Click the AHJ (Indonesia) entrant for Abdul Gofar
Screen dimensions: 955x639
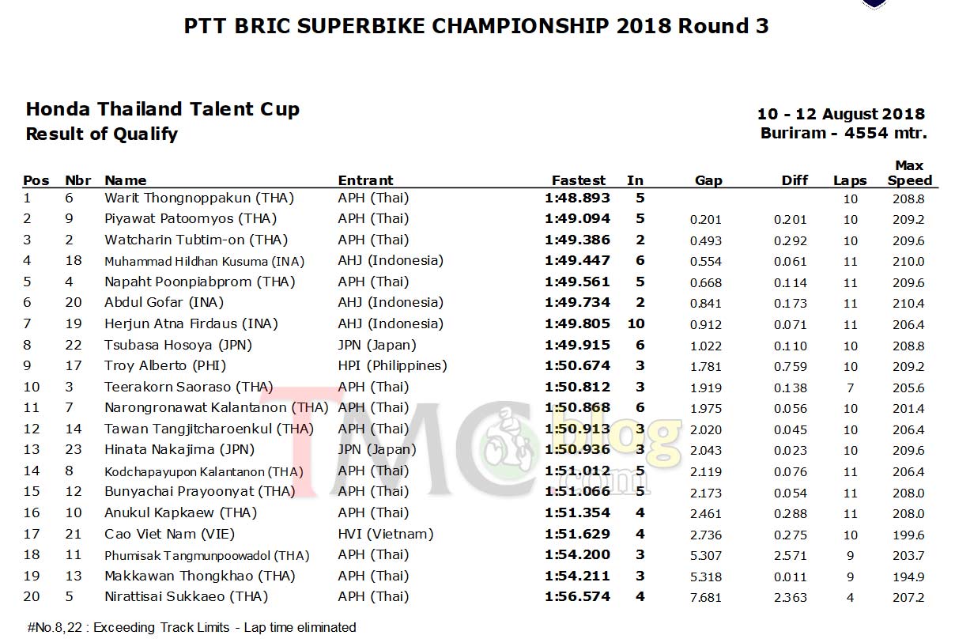391,302
